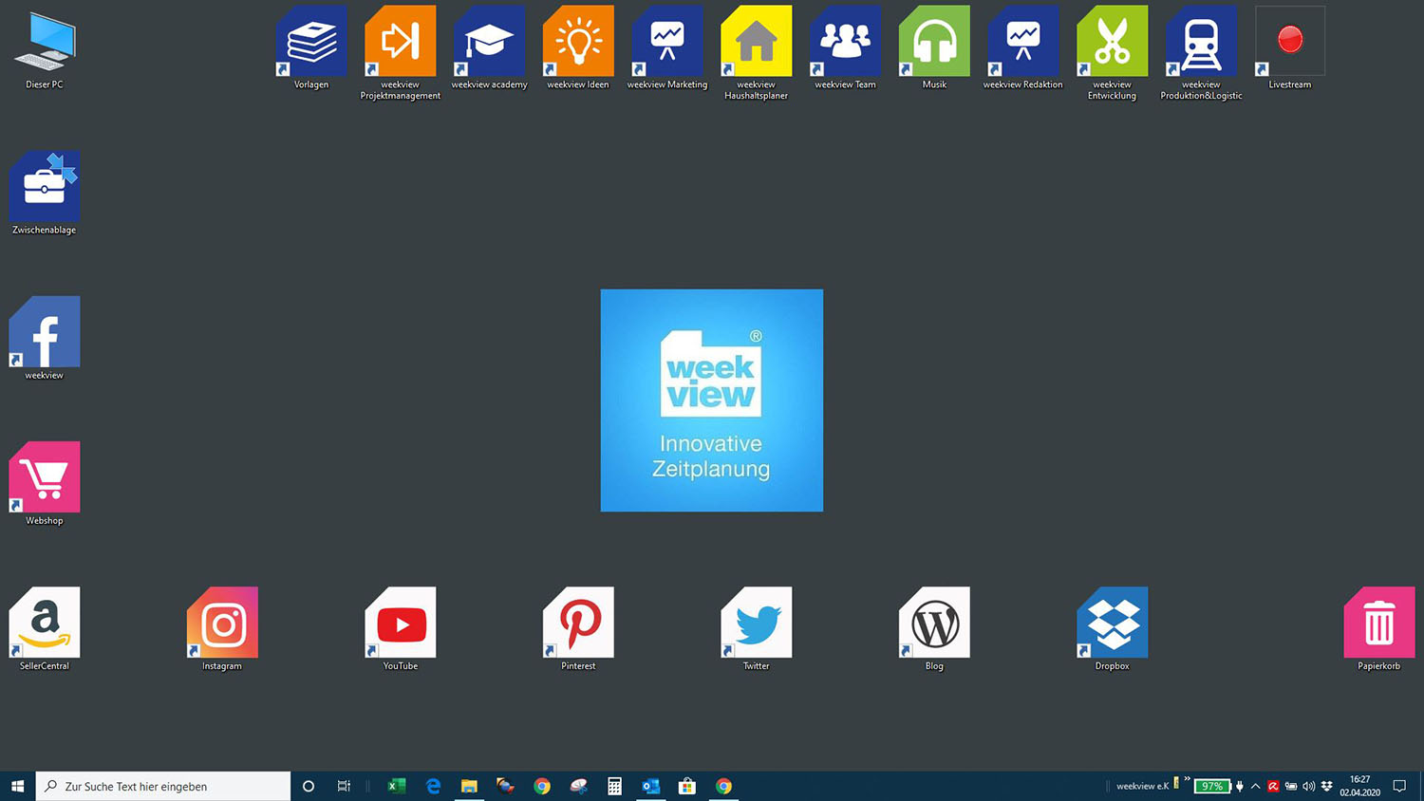Open Microsoft Store from the taskbar
This screenshot has height=801, width=1424.
tap(687, 786)
